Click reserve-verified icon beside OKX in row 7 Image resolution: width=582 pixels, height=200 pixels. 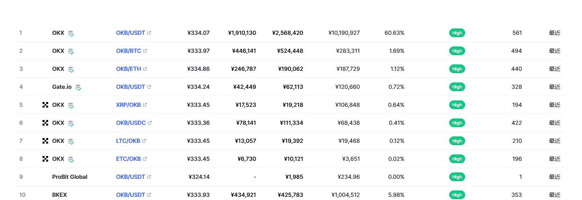click(x=71, y=141)
